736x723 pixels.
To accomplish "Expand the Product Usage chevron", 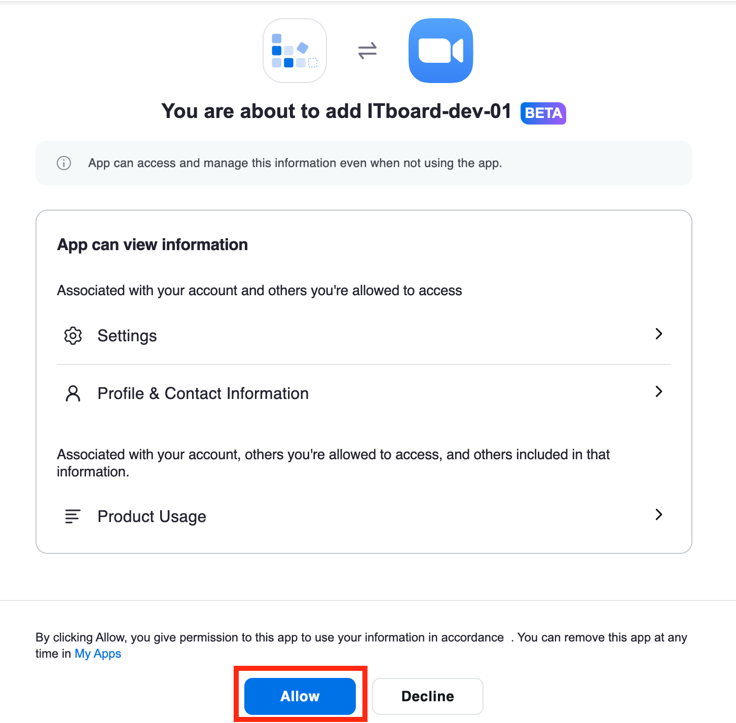I will (x=658, y=514).
